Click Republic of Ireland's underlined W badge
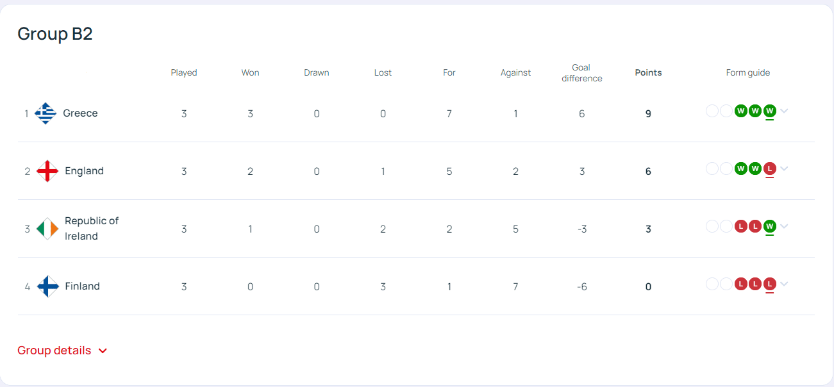 tap(770, 226)
